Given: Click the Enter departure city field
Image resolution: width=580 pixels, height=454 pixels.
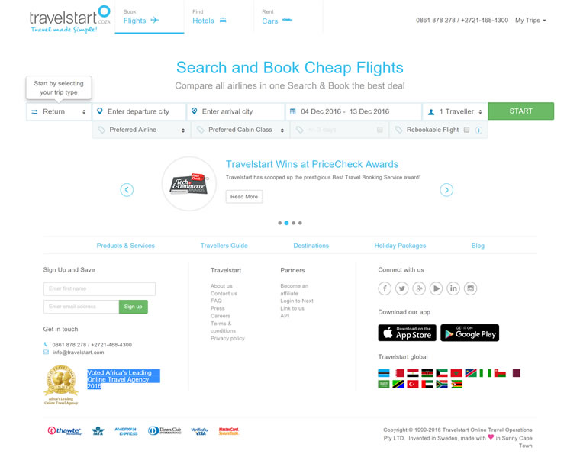Looking at the screenshot, I should 140,111.
